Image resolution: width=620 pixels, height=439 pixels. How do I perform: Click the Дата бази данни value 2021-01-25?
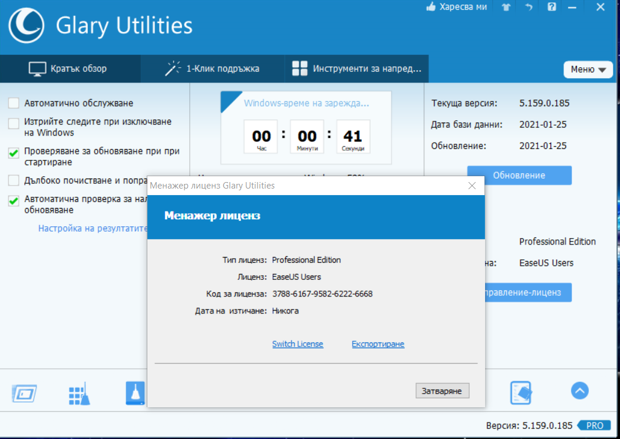pos(543,124)
